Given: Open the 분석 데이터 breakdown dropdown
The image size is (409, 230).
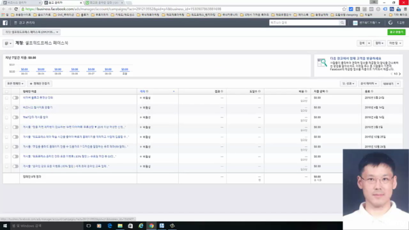Looking at the screenshot, I should (x=368, y=84).
